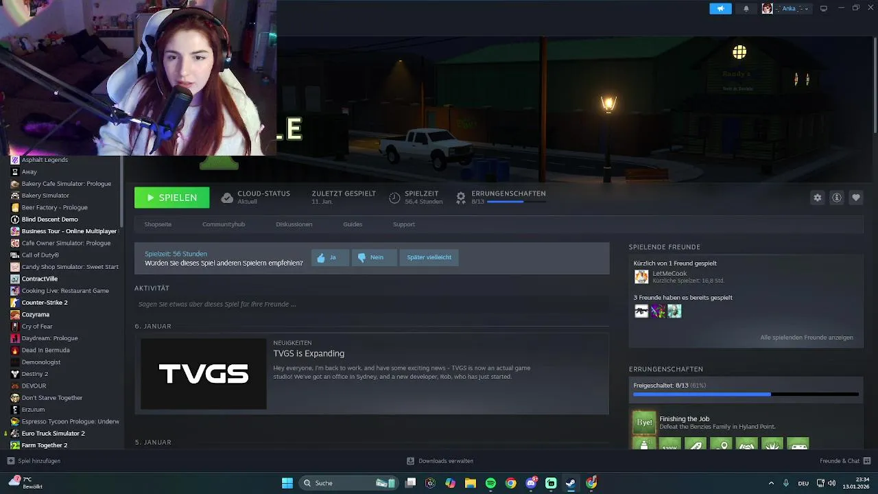The image size is (878, 494).
Task: Click the taskbar Suche search box
Action: click(349, 483)
